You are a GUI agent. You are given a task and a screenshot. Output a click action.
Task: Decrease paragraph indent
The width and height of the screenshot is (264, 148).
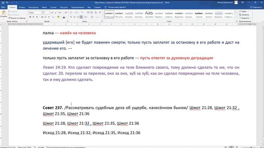pyautogui.click(x=88, y=13)
